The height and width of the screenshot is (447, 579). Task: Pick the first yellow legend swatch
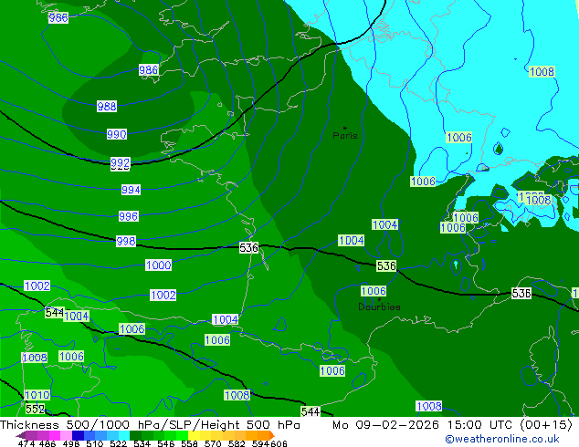click(194, 435)
